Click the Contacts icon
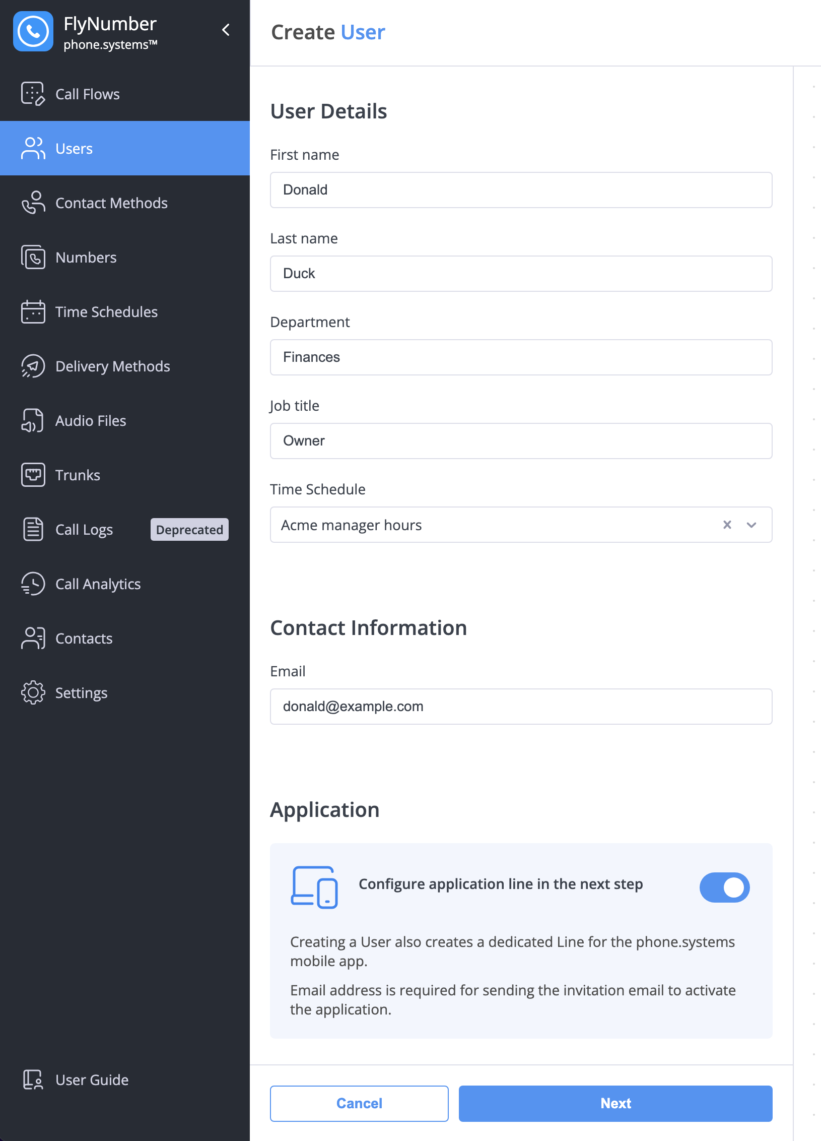 pos(33,638)
